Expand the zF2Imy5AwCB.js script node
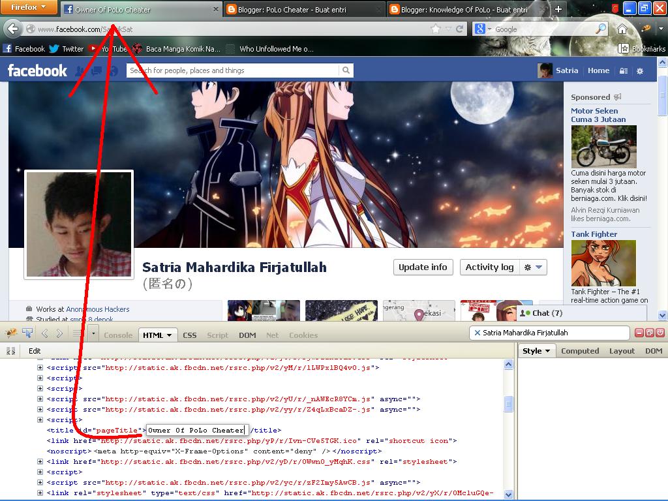Image resolution: width=668 pixels, height=501 pixels. 40,482
